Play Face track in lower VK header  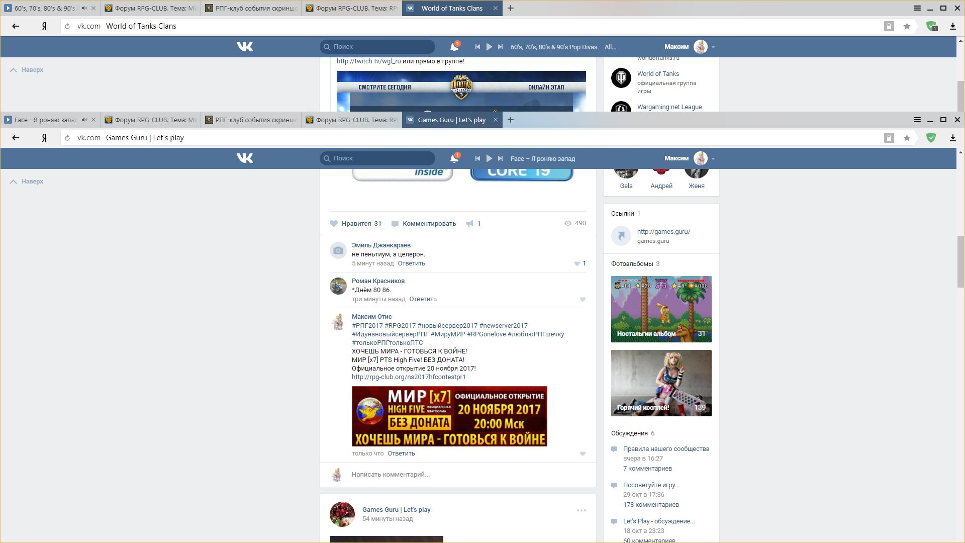[x=489, y=158]
